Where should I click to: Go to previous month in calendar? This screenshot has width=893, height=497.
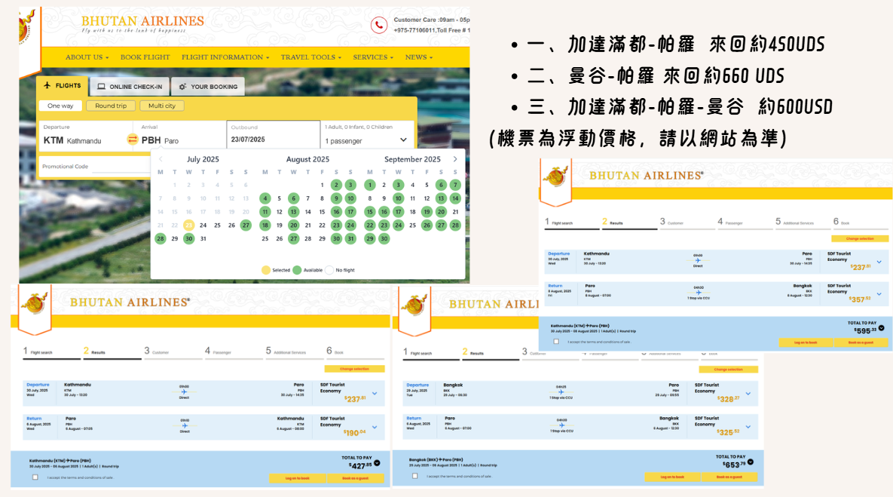click(161, 159)
